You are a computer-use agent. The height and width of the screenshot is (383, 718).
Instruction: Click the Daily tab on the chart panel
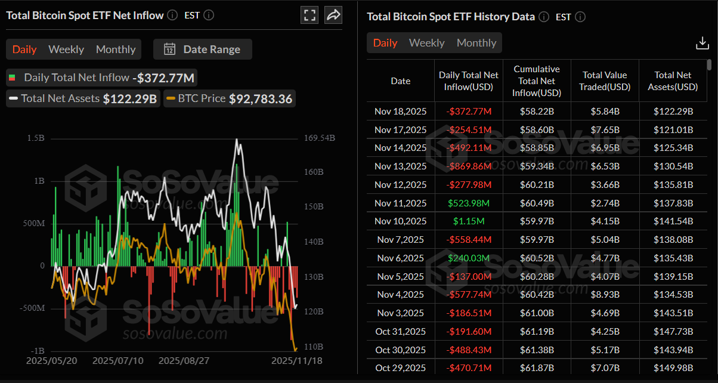(x=24, y=50)
